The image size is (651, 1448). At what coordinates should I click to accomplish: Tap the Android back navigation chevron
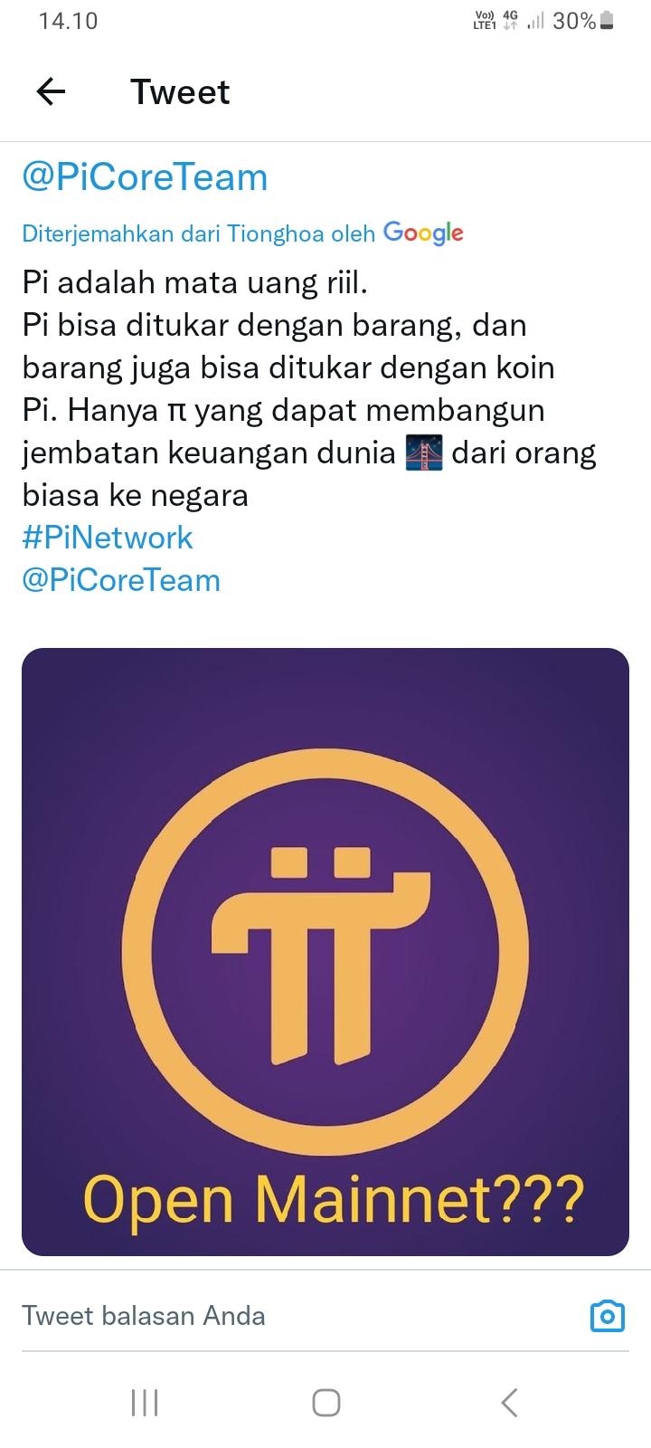(x=509, y=1403)
